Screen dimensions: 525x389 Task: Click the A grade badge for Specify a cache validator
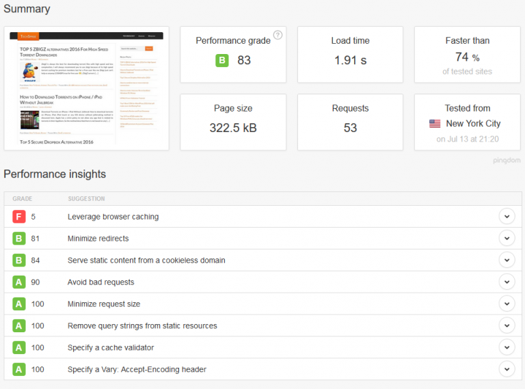19,347
